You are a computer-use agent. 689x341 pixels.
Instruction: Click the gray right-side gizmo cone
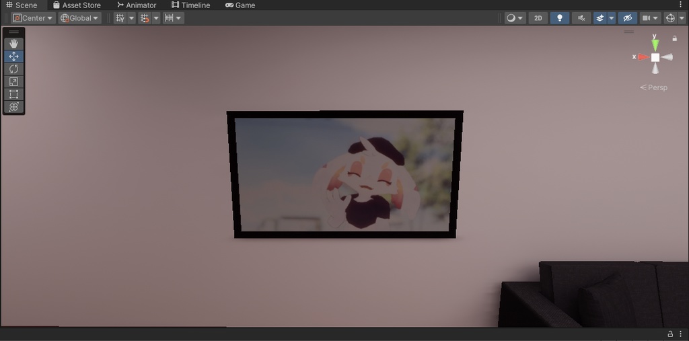(x=667, y=57)
